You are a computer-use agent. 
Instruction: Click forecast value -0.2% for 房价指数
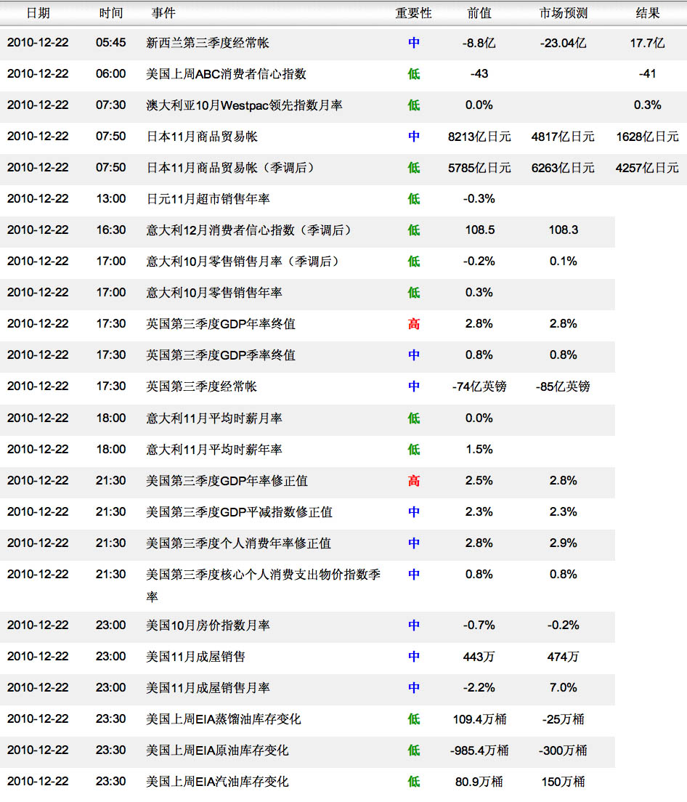click(x=563, y=625)
